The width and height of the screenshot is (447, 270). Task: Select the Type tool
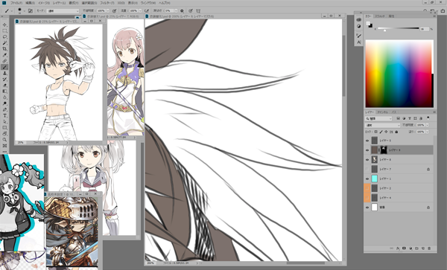[4, 115]
